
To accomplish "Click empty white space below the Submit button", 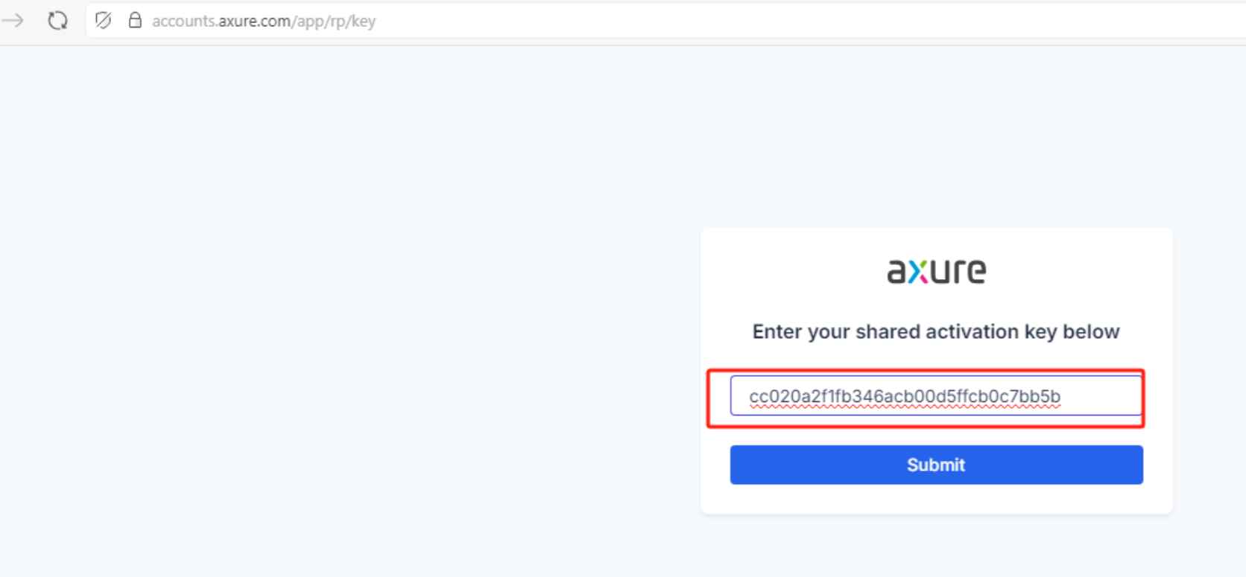I will tap(936, 499).
